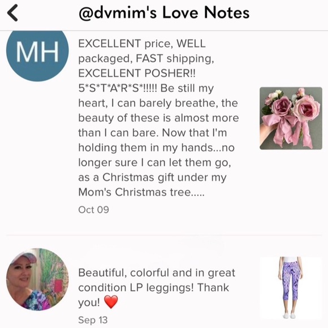View the purple leggings listing thumbnail
328x328 pixels.
click(x=291, y=288)
